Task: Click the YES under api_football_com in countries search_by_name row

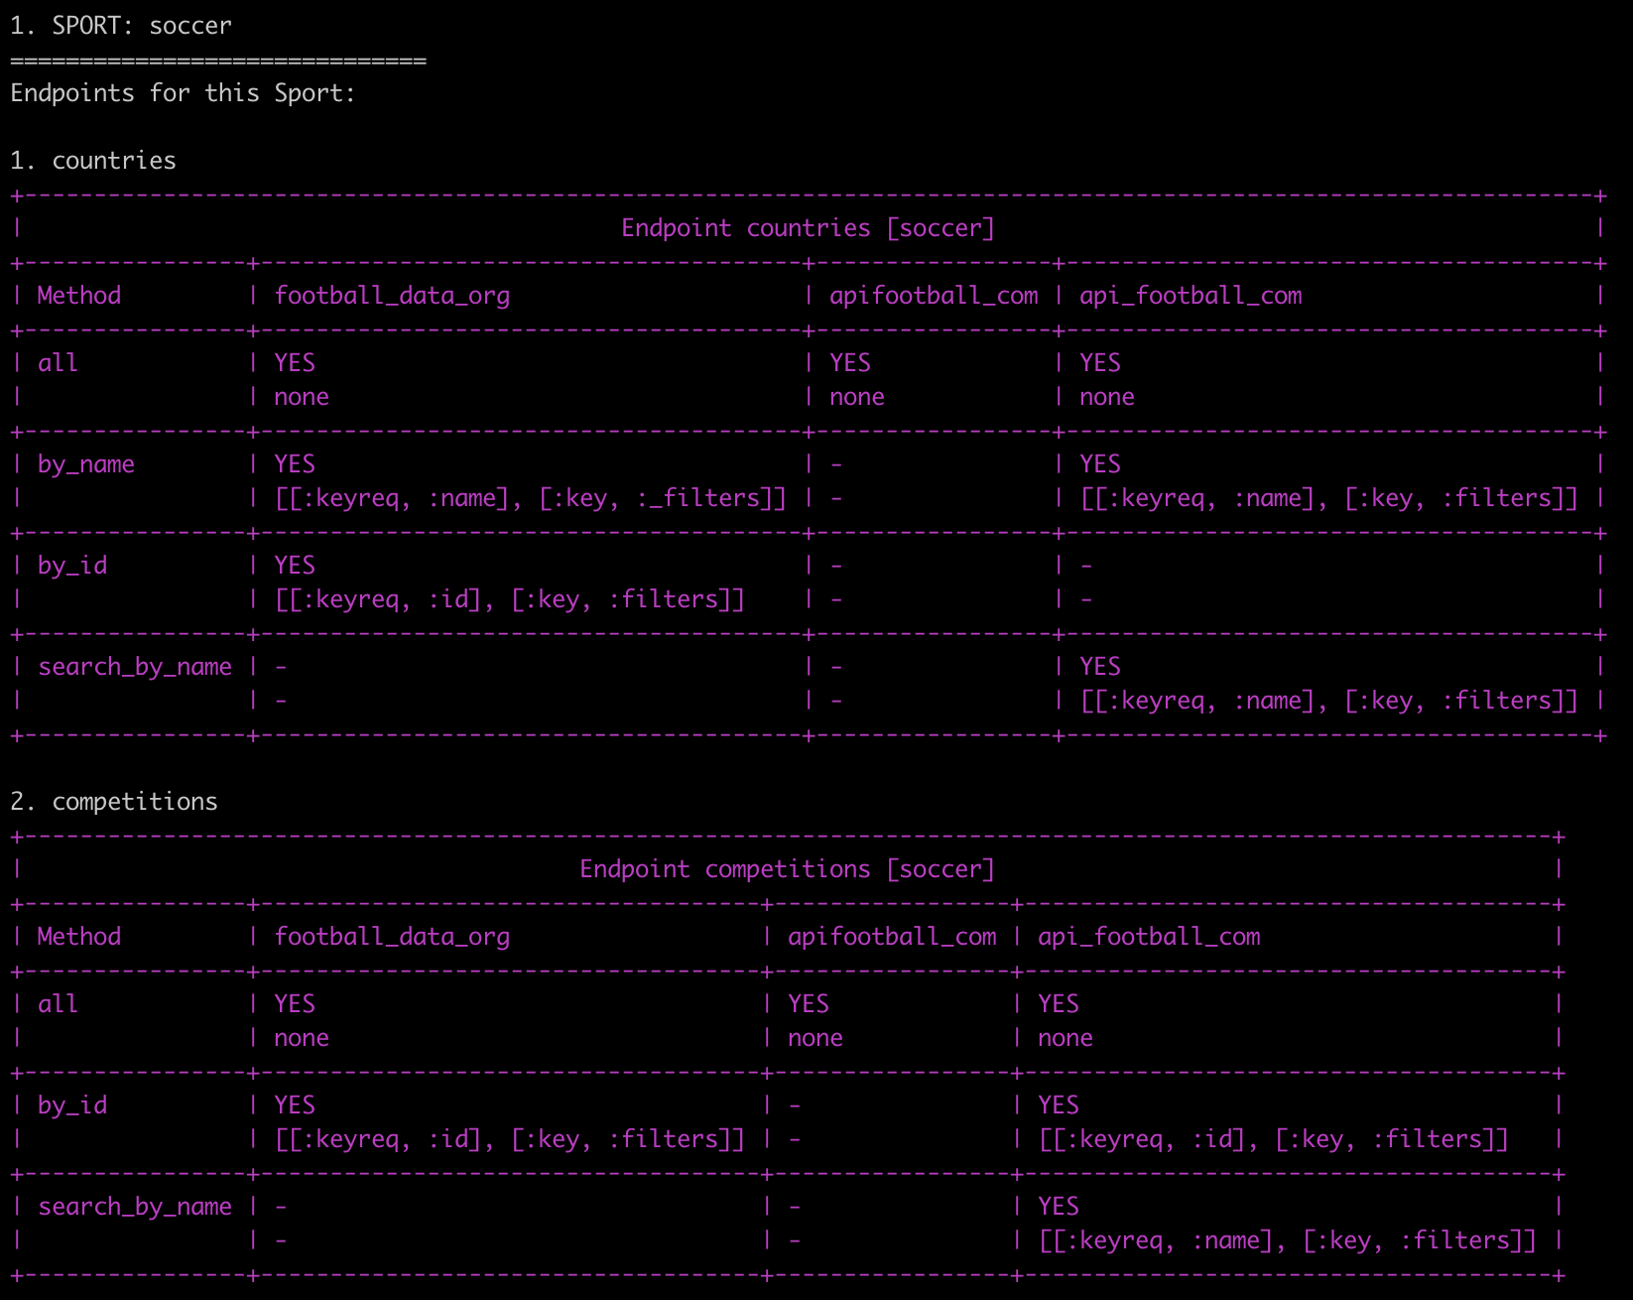Action: (x=1100, y=667)
